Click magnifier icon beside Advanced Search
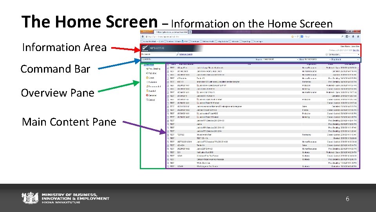376x212 pixels. click(x=178, y=54)
